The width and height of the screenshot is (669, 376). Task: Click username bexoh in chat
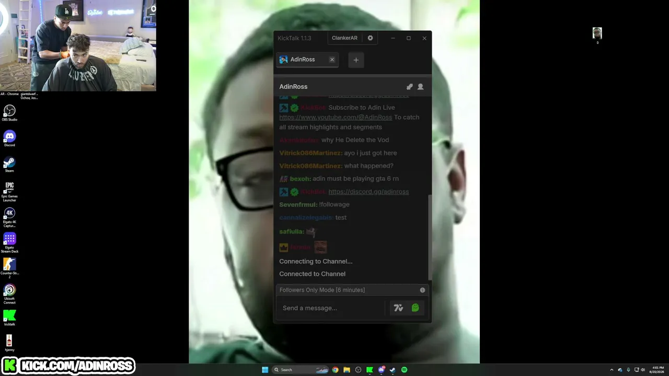pos(300,179)
